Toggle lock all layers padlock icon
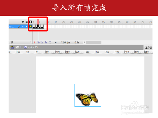Screen dimensions: 158x118 pos(27,22)
